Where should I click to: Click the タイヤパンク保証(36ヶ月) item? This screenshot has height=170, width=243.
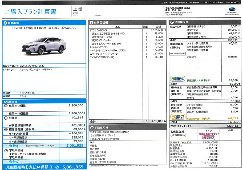point(102,57)
